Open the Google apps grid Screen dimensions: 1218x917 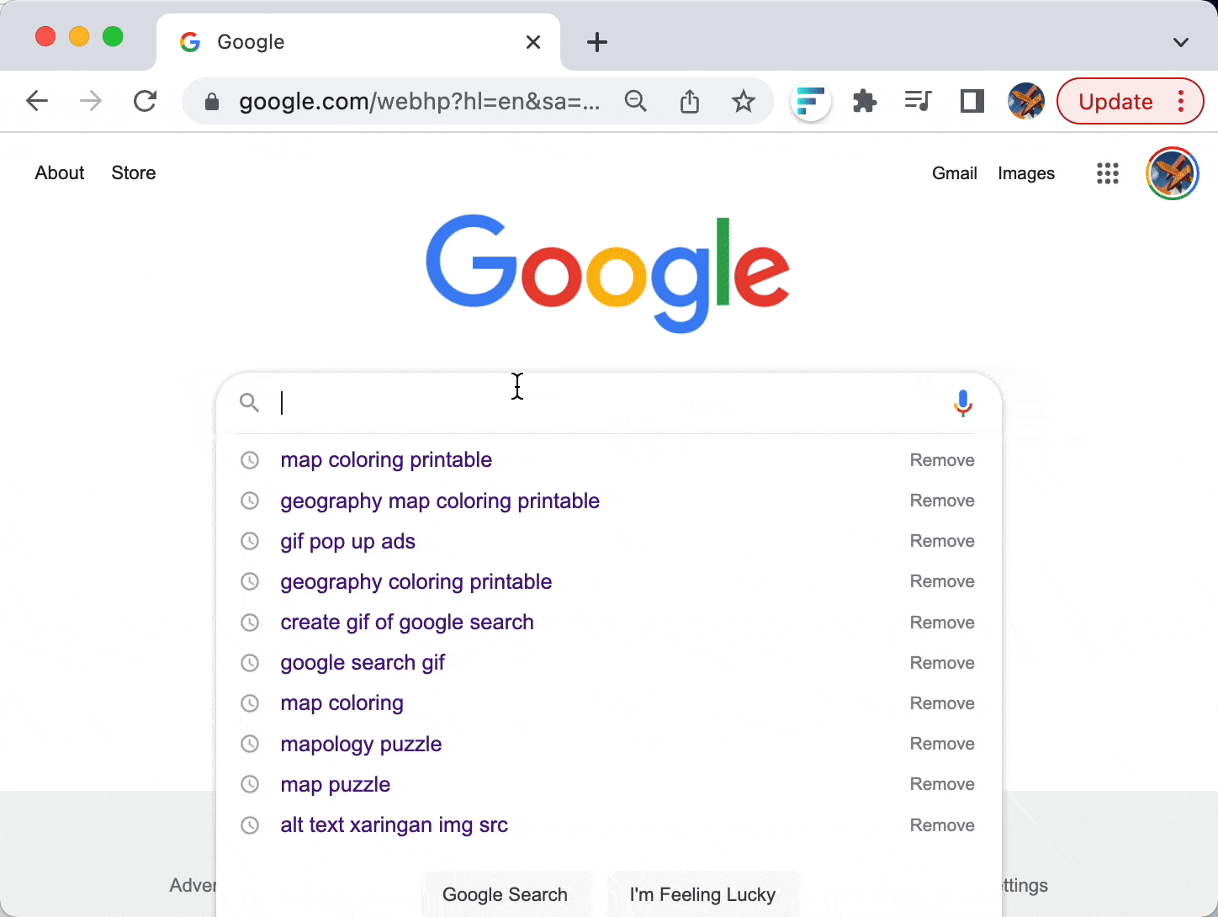pyautogui.click(x=1107, y=173)
